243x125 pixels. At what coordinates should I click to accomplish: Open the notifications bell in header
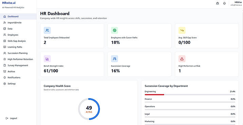(x=224, y=3)
